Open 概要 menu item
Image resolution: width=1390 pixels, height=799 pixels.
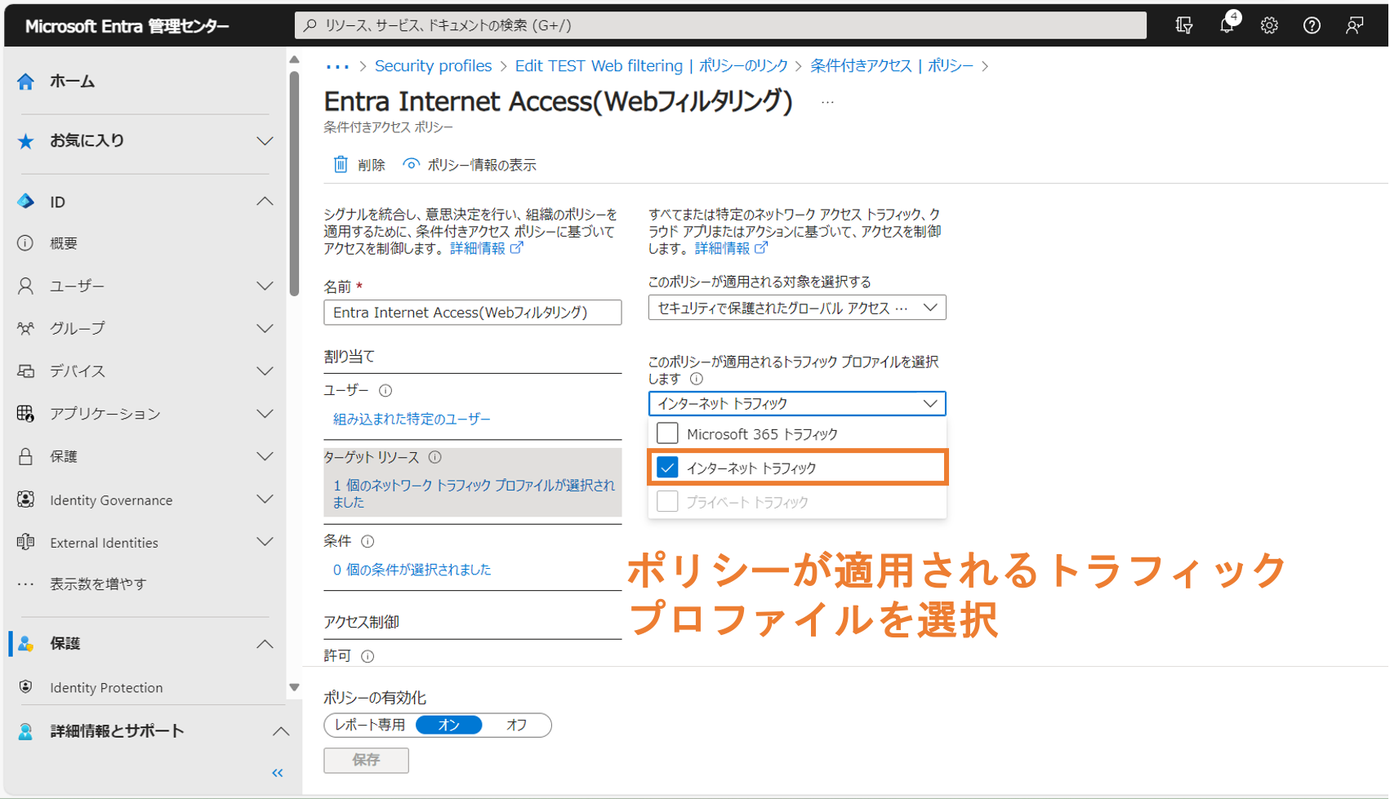point(64,243)
